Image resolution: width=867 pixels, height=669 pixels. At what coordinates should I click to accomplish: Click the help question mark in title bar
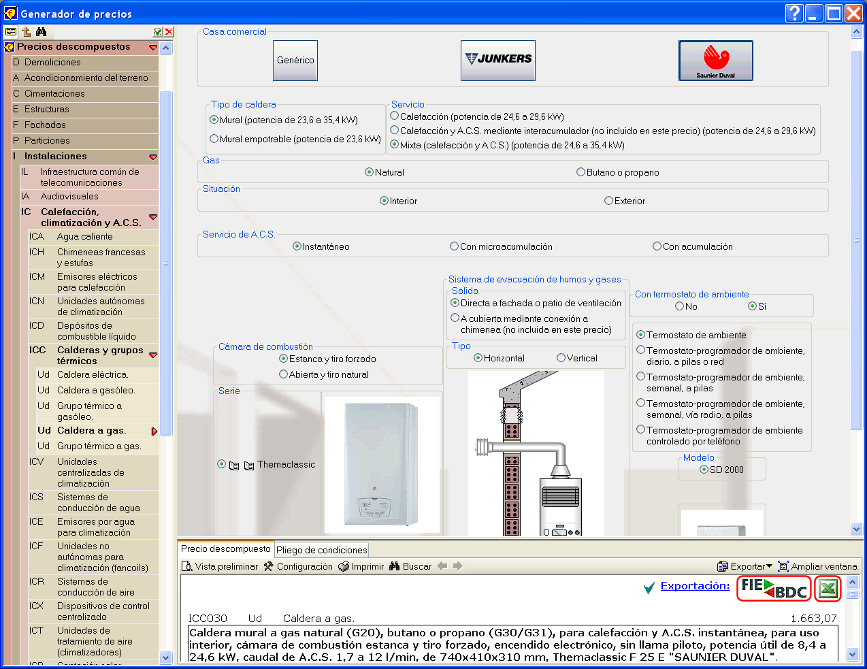[x=794, y=13]
